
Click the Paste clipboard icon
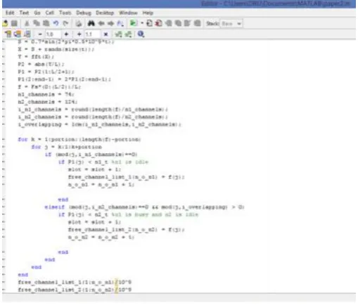click(x=46, y=23)
